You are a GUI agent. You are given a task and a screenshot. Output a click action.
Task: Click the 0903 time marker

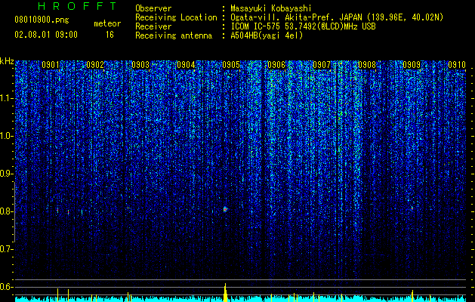(x=140, y=65)
